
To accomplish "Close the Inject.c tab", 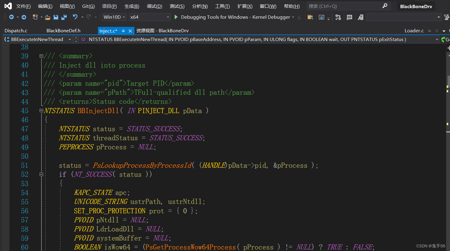I will click(x=130, y=31).
